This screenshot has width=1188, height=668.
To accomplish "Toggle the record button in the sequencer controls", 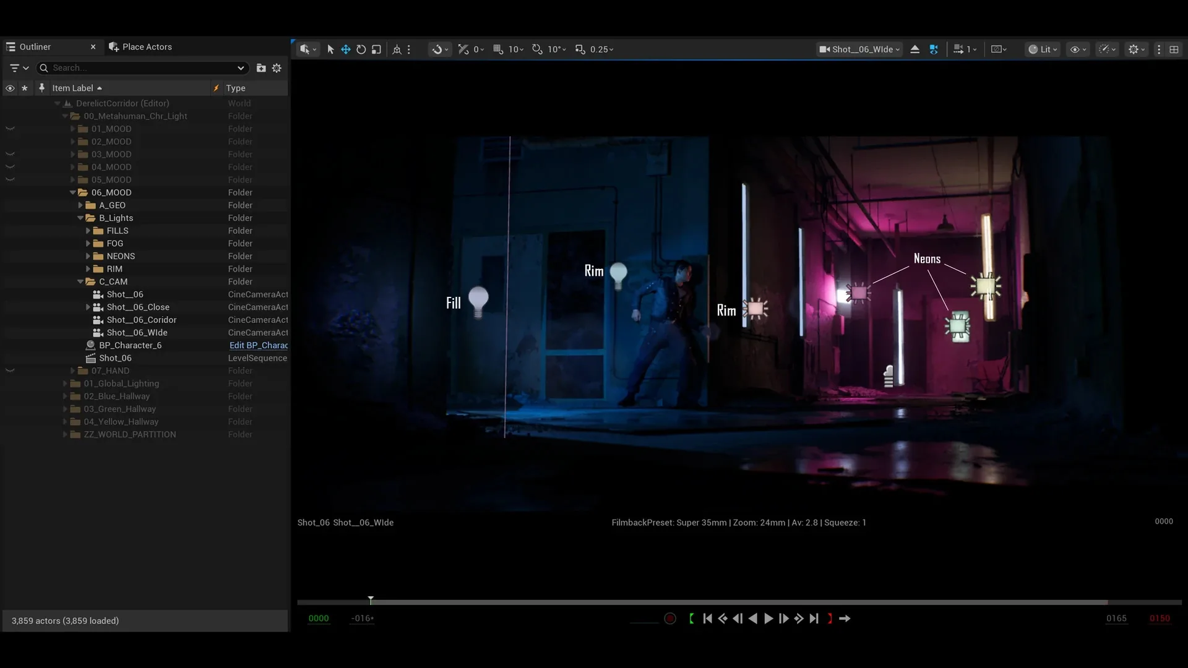I will click(670, 619).
